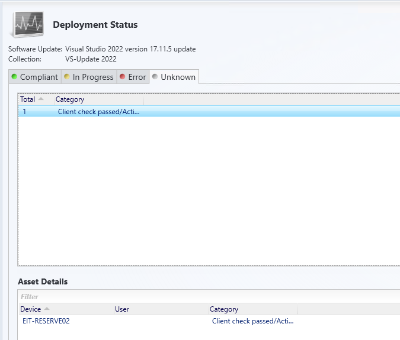Screen dimensions: 400x340
Task: Select the Client check passed row with total 1
Action: [209, 112]
